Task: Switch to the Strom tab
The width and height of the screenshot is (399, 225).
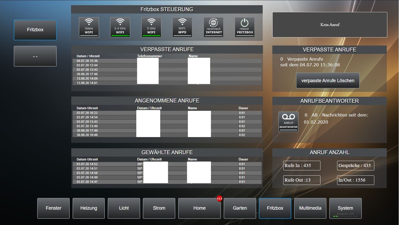Action: 159,208
